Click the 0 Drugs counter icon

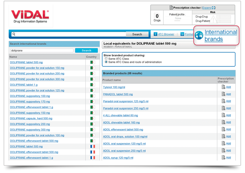pyautogui.click(x=157, y=18)
